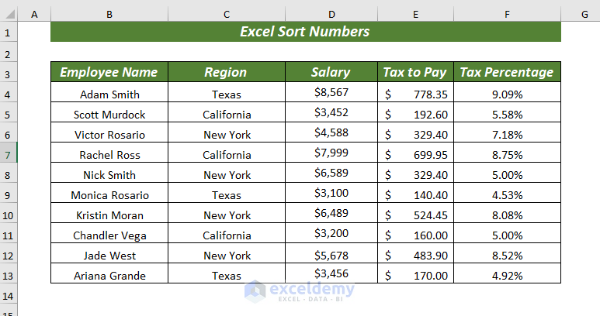This screenshot has height=316, width=600.
Task: Select column F header
Action: [507, 15]
